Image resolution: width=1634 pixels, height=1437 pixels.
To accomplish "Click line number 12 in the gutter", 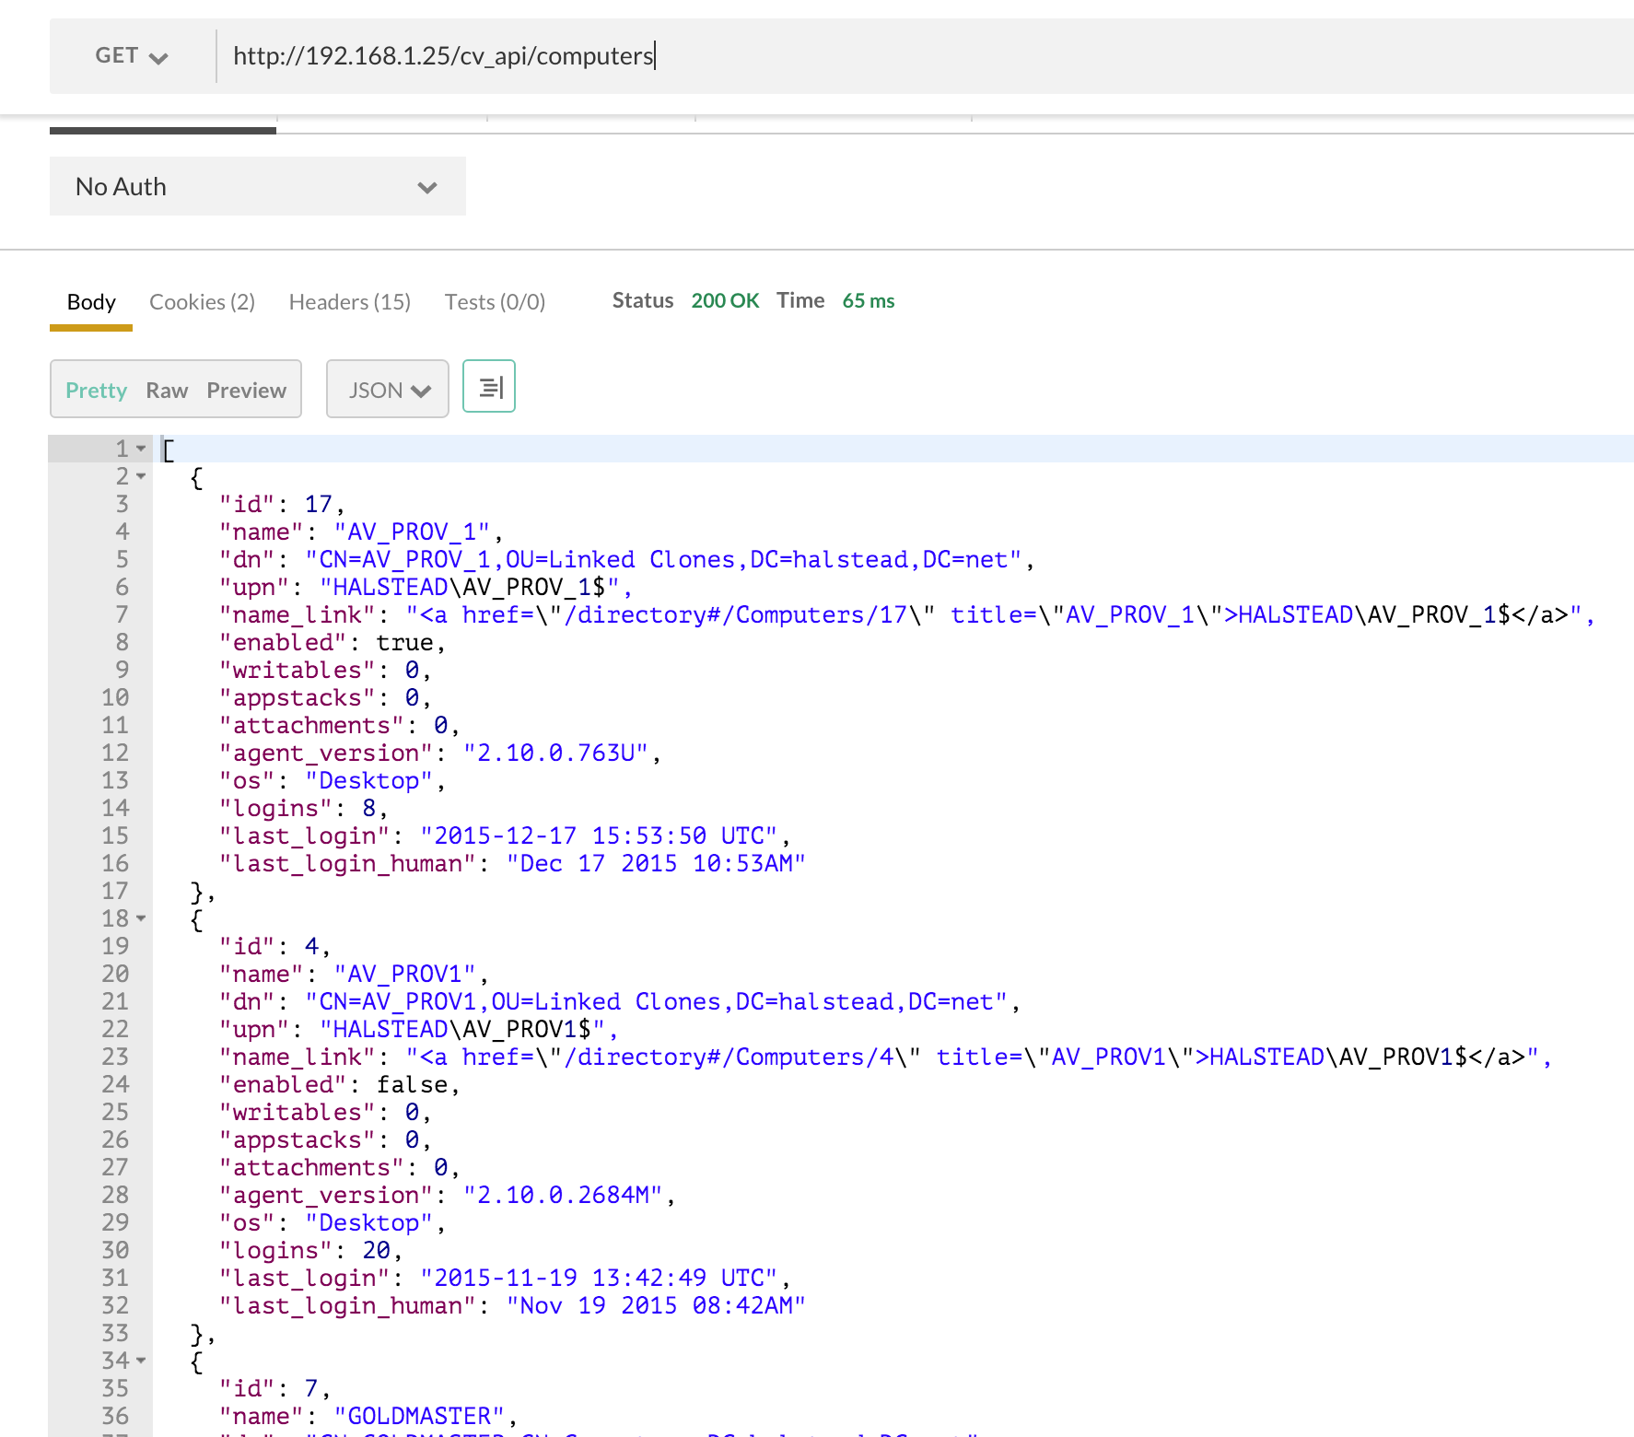I will [x=115, y=754].
